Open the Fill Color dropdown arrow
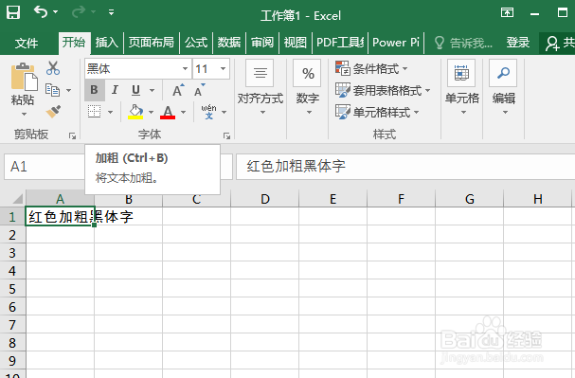575x378 pixels. coord(151,112)
